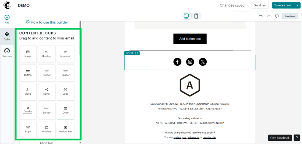The height and width of the screenshot is (144, 302).
Task: Switch to mobile preview mode
Action: click(x=196, y=16)
